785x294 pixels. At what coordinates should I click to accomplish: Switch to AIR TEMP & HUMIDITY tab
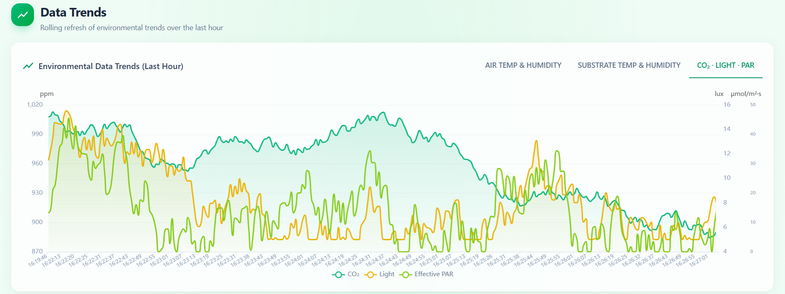pos(523,65)
